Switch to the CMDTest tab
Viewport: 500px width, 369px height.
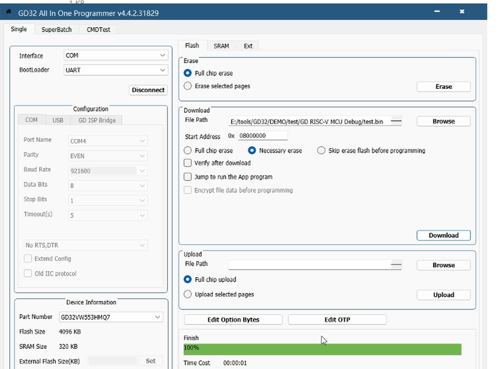click(x=98, y=30)
